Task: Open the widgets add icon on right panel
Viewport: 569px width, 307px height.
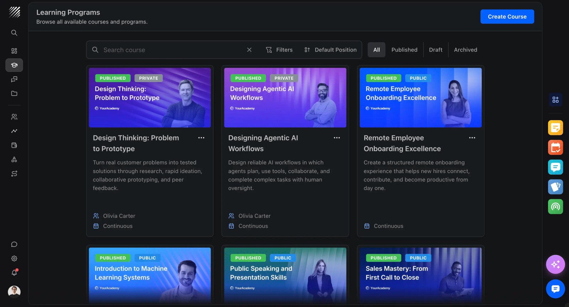Action: pyautogui.click(x=555, y=99)
